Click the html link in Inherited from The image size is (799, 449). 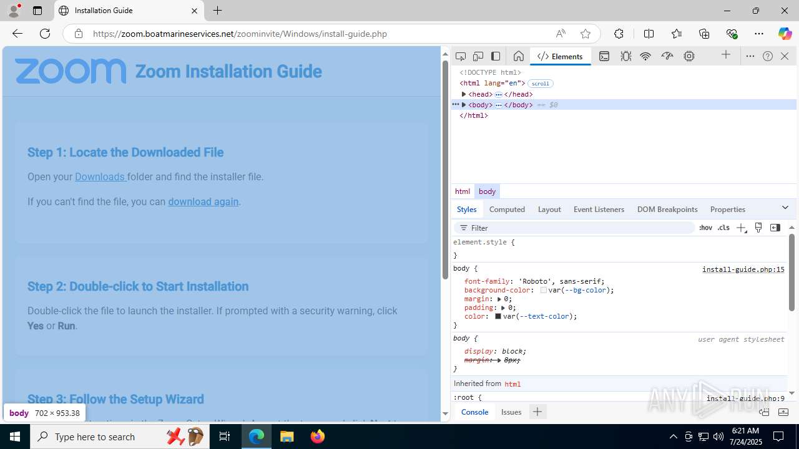click(x=512, y=384)
